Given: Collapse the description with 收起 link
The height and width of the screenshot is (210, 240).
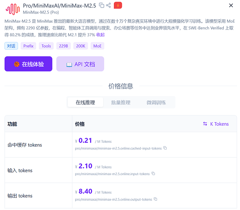Looking at the screenshot, I should click(x=101, y=35).
